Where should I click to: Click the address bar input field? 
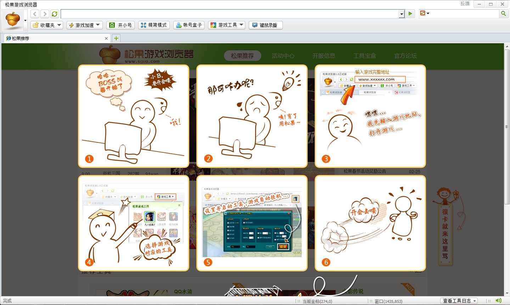coord(230,14)
